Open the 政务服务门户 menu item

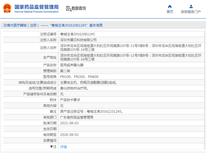(191, 12)
